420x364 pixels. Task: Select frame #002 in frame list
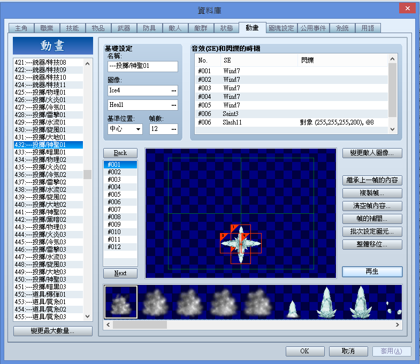pos(120,172)
